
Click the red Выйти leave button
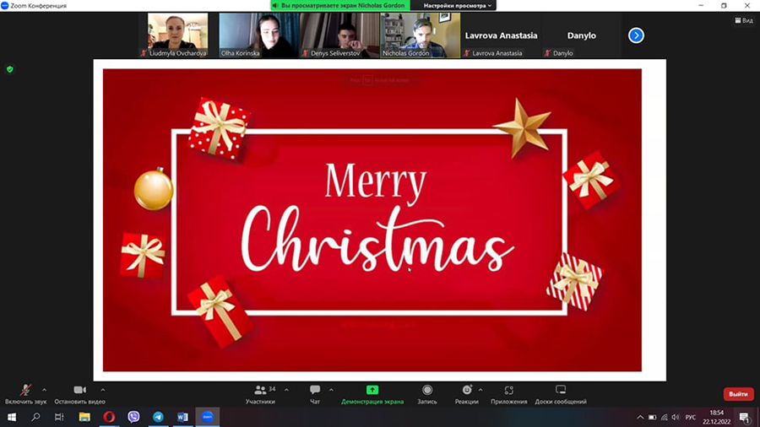738,394
